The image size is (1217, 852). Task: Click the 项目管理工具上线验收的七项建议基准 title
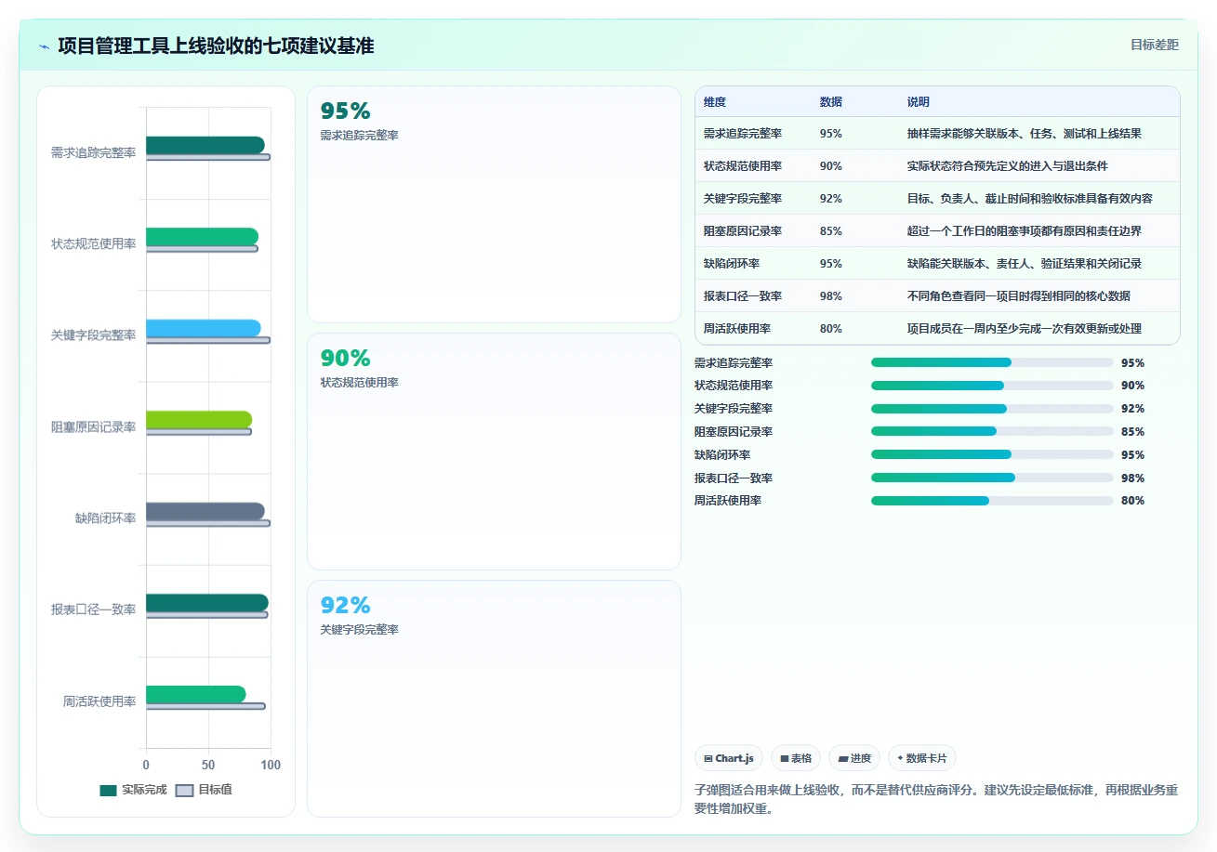pyautogui.click(x=216, y=46)
